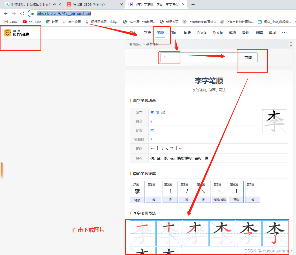
Task: Open 反义词 in the site navigation
Action: tap(218, 33)
